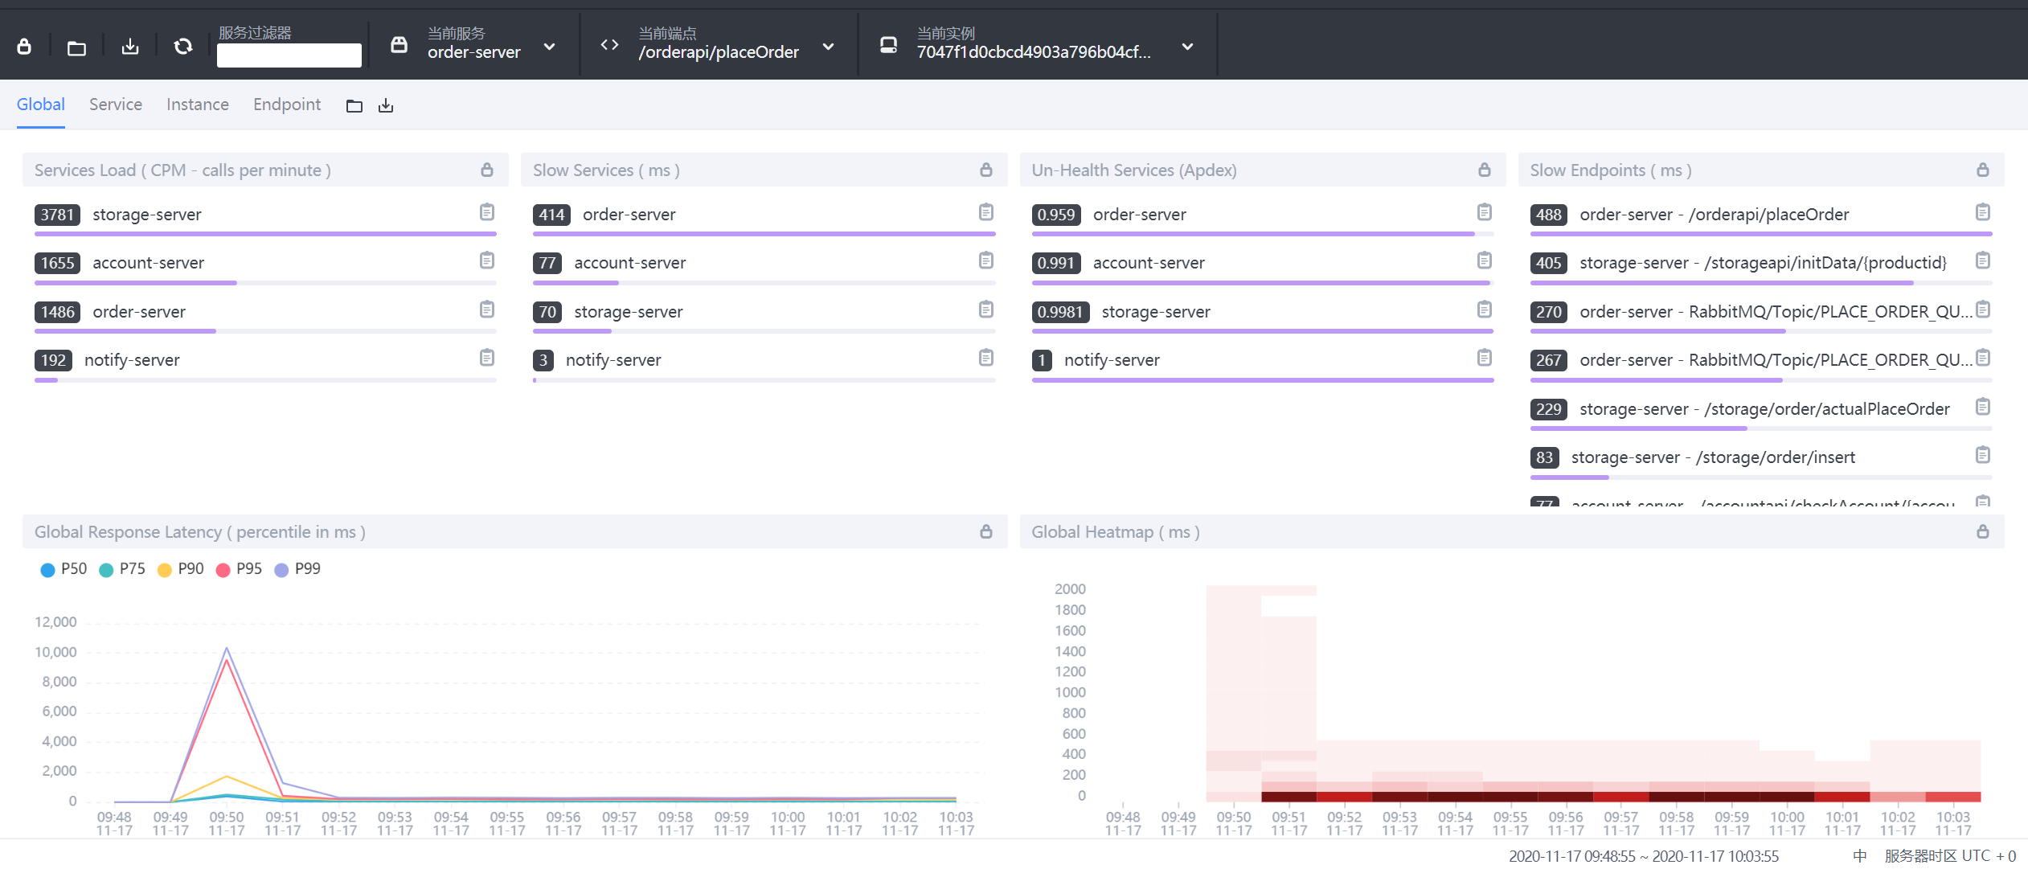Copy order-server in Services Load list
This screenshot has height=869, width=2028.
[x=487, y=309]
